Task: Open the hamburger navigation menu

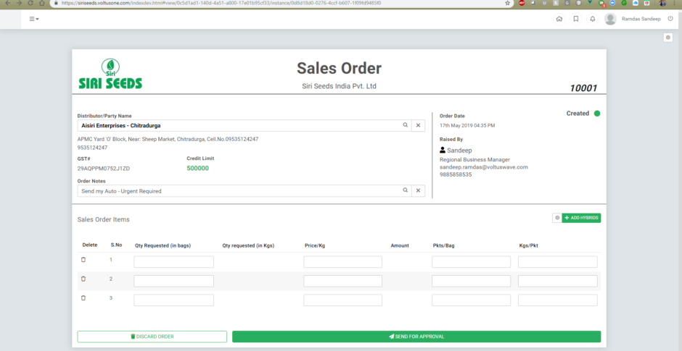Action: coord(34,19)
